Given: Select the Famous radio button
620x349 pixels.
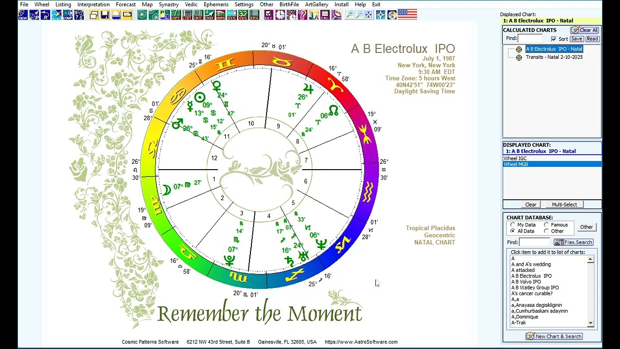Looking at the screenshot, I should point(546,225).
